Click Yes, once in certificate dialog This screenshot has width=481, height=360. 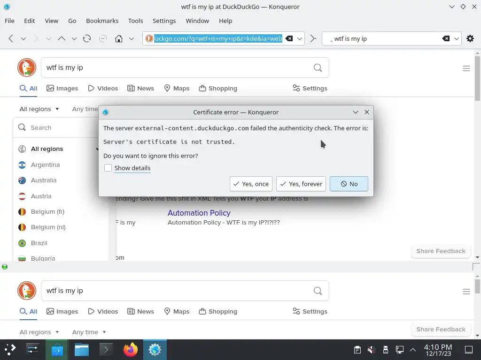[251, 184]
